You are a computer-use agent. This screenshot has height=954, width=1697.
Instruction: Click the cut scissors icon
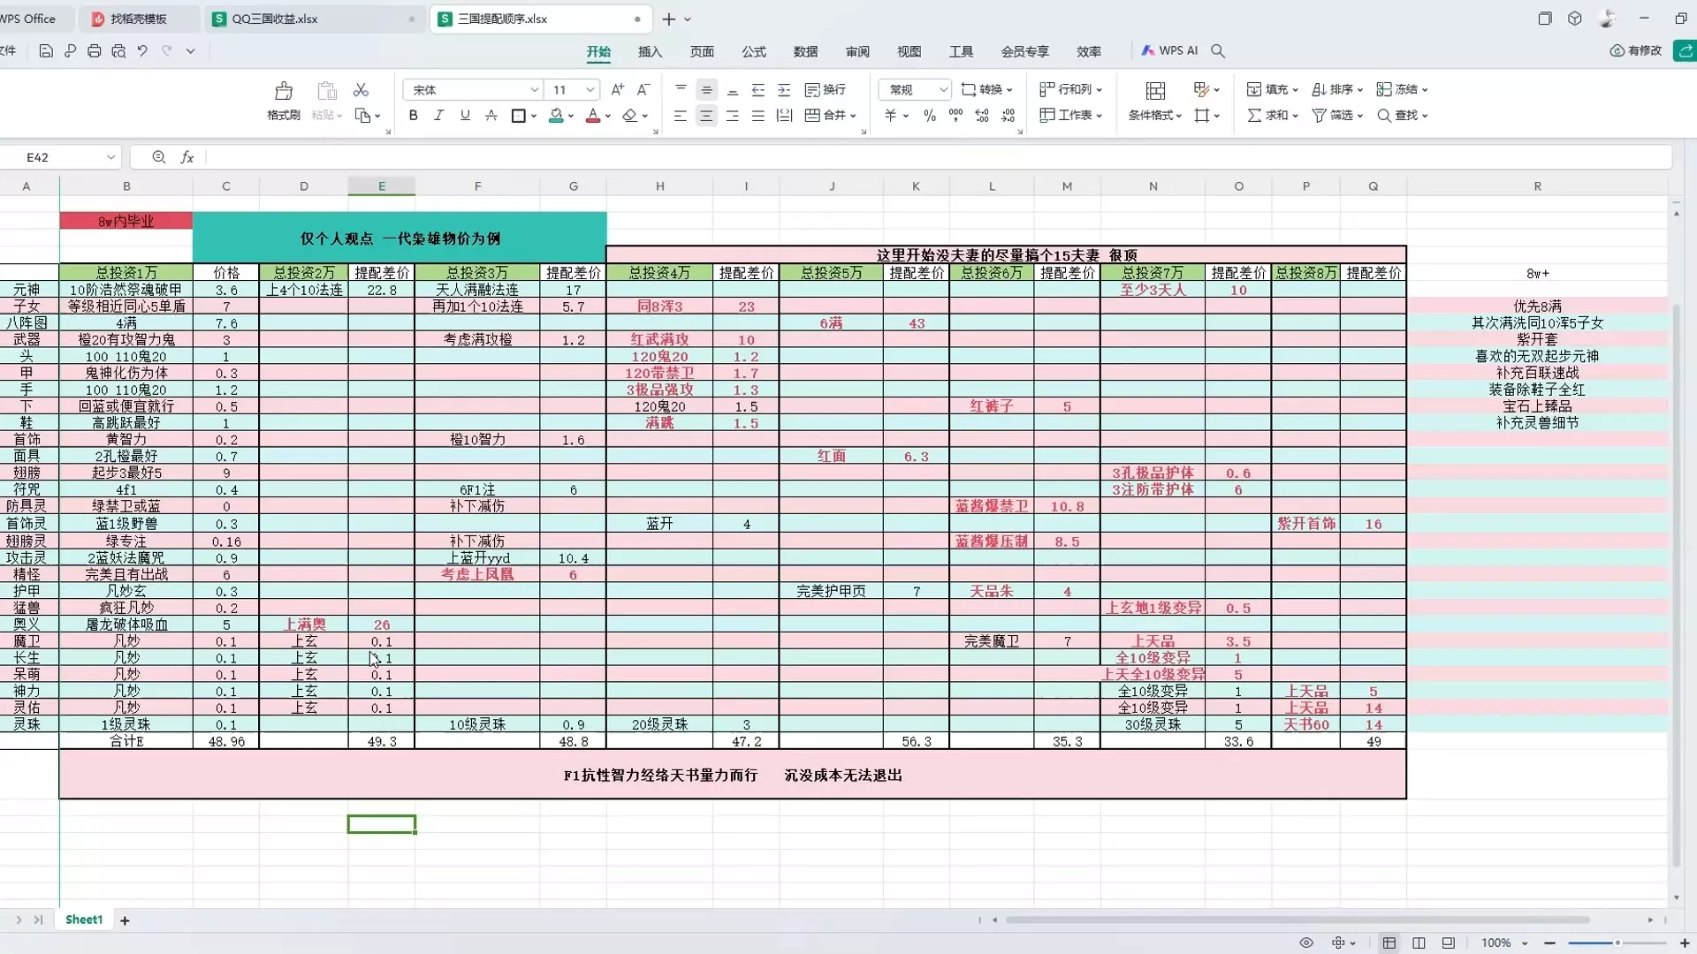click(361, 90)
